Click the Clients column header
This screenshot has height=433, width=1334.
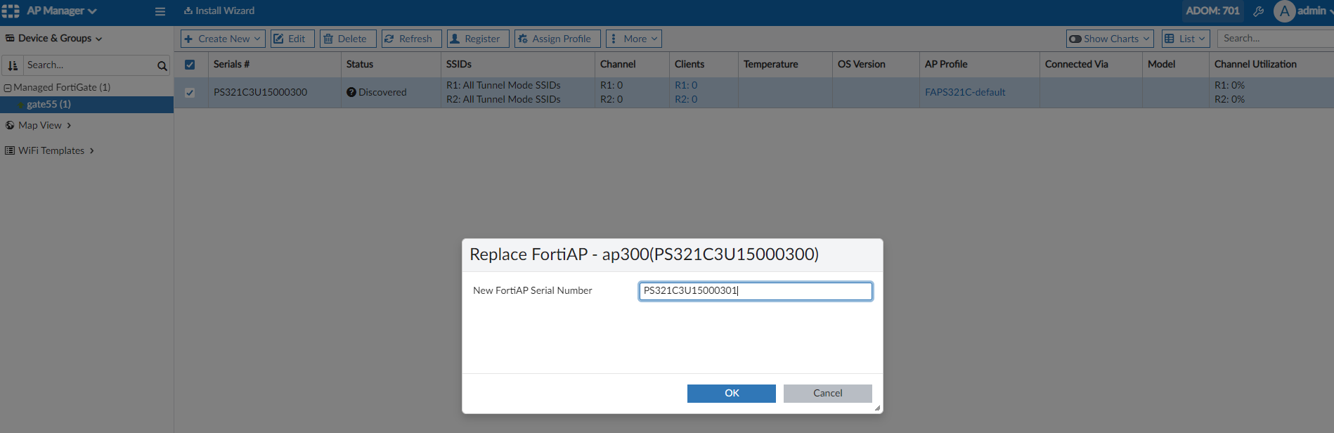[689, 64]
